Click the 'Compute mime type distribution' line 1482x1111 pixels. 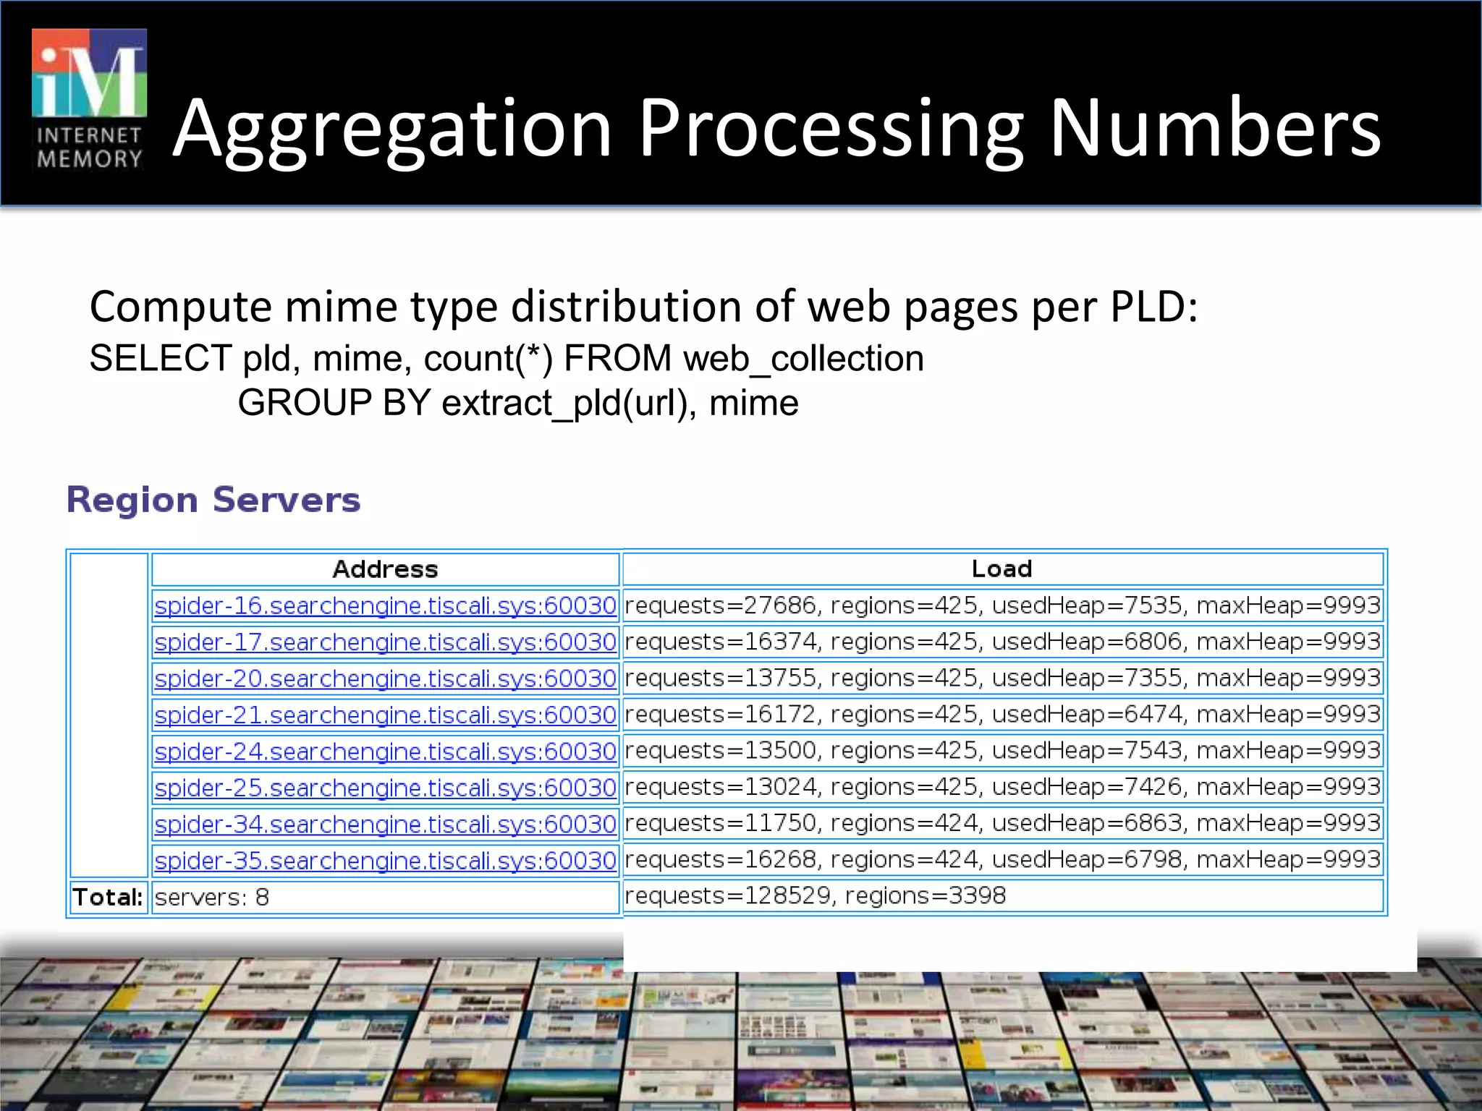[x=644, y=307]
